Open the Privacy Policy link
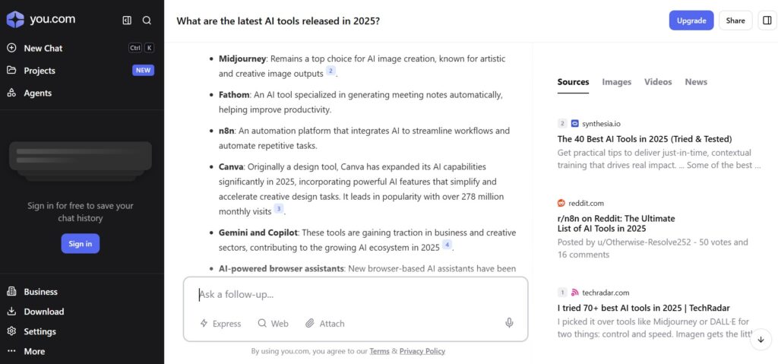Image resolution: width=778 pixels, height=364 pixels. pos(422,351)
